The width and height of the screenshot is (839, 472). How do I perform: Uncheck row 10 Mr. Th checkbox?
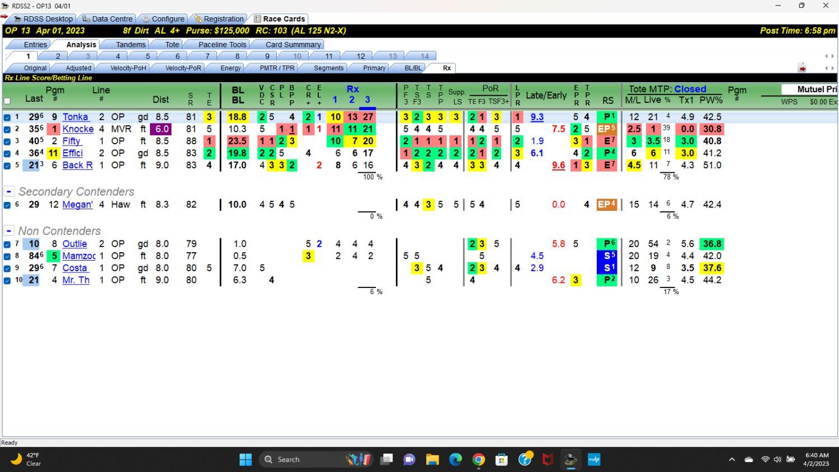pyautogui.click(x=7, y=281)
